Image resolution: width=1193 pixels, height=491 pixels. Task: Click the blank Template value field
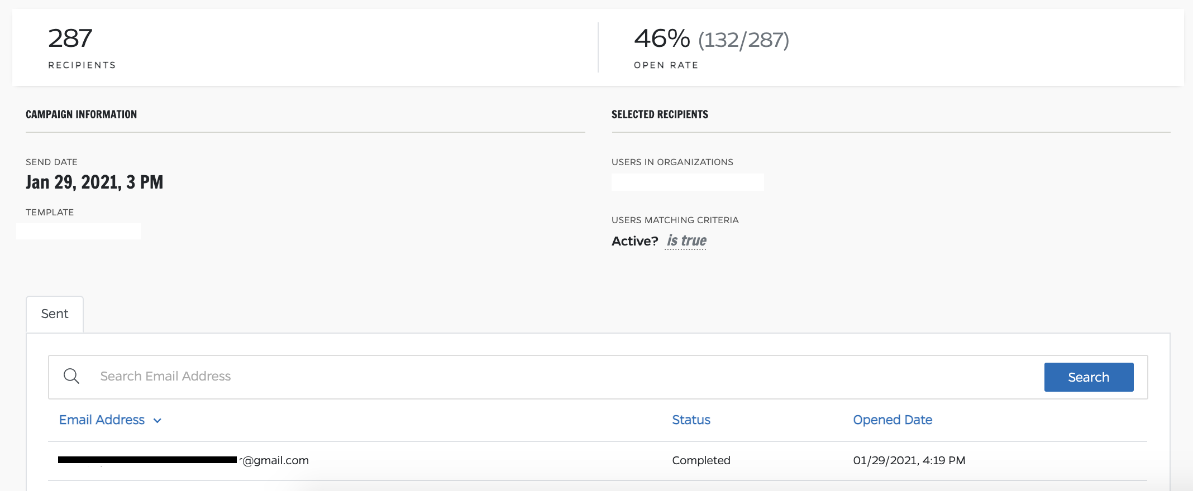[x=79, y=232]
